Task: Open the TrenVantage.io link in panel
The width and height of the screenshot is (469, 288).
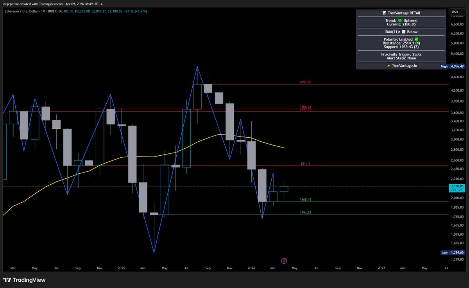Action: [404, 66]
